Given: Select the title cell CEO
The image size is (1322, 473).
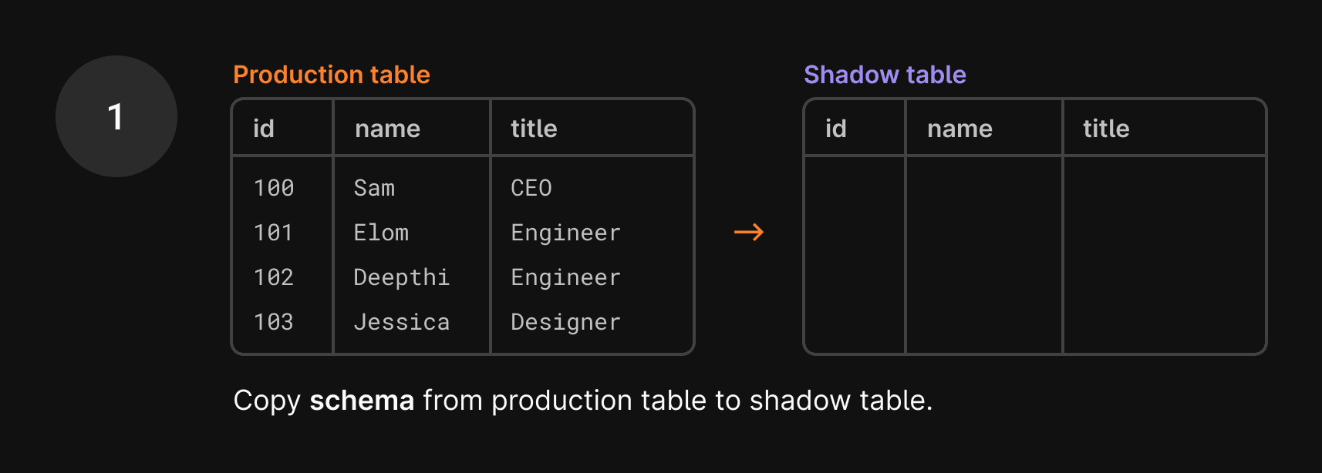Looking at the screenshot, I should point(531,188).
